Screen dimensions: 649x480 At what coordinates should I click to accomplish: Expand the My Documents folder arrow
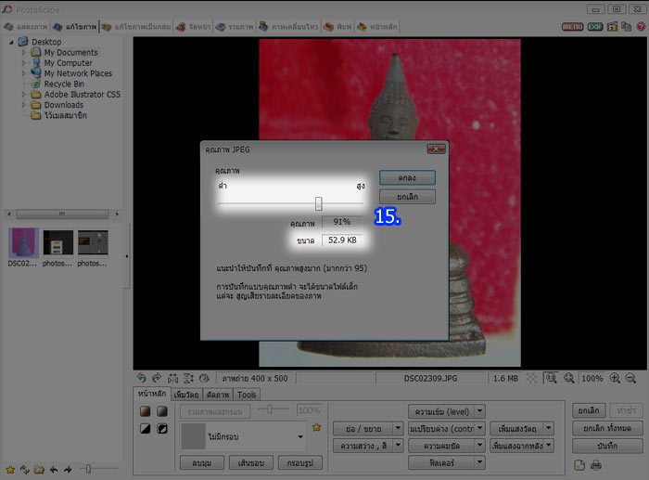point(23,53)
